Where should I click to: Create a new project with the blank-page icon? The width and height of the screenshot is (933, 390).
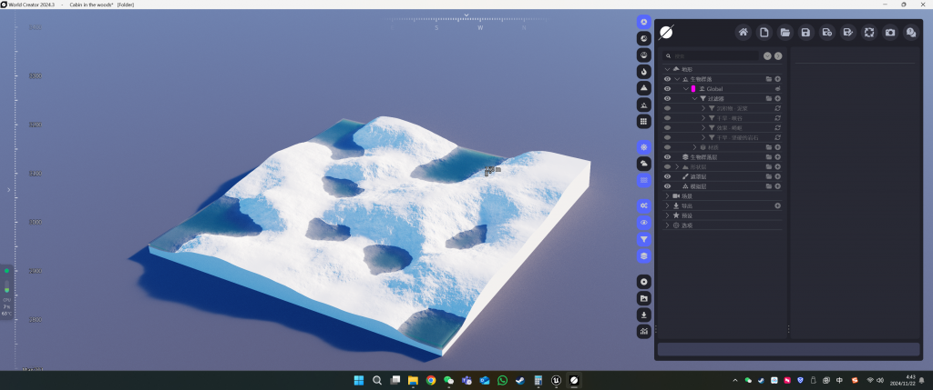[764, 33]
